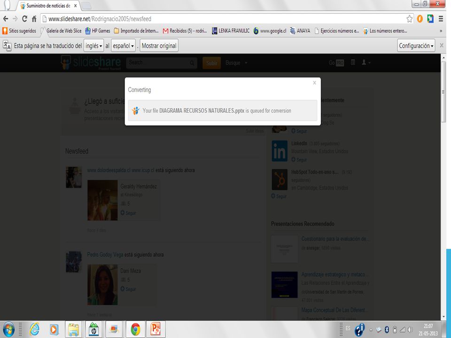Open the orange extension icon beside the star
Image resolution: width=451 pixels, height=338 pixels.
pos(420,19)
